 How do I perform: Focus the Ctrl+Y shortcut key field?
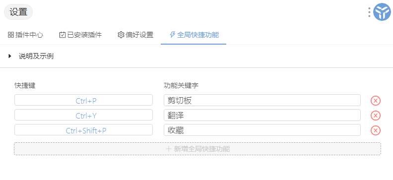[x=83, y=115]
